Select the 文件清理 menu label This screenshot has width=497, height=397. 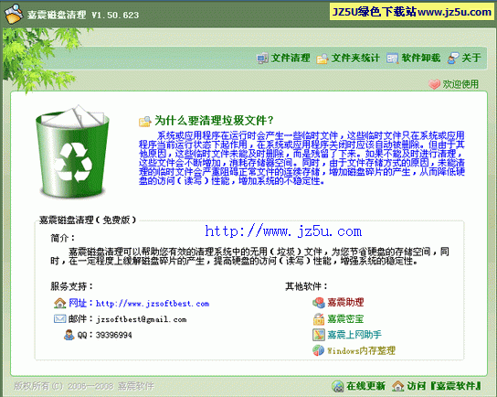(x=291, y=58)
